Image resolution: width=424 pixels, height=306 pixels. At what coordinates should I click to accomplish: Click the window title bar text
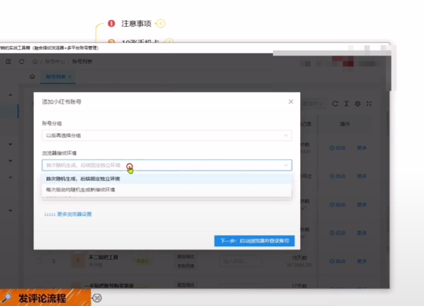49,48
